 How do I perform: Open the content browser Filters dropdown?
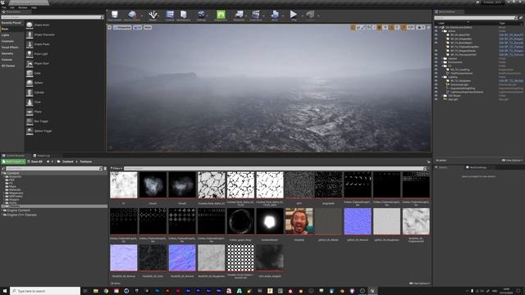pyautogui.click(x=116, y=169)
